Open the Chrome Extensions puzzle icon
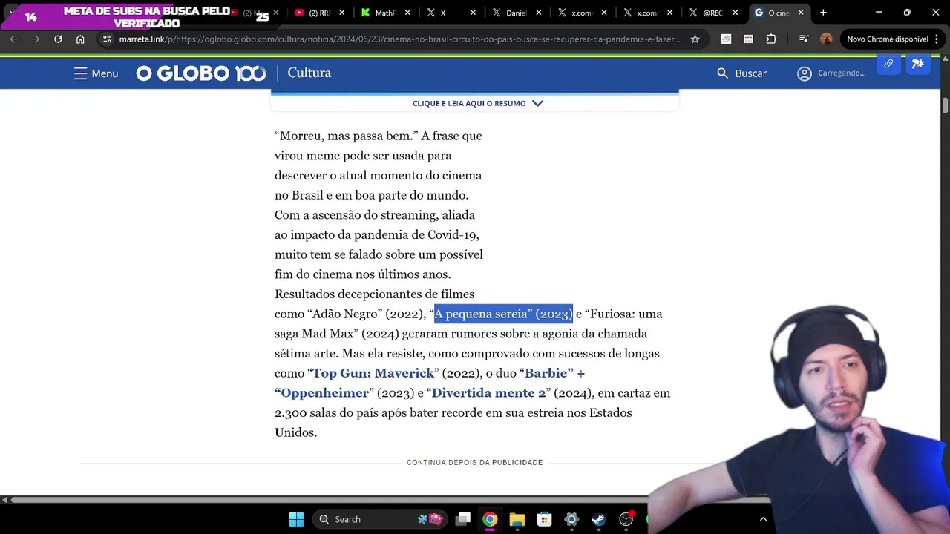Image resolution: width=950 pixels, height=534 pixels. click(x=771, y=39)
